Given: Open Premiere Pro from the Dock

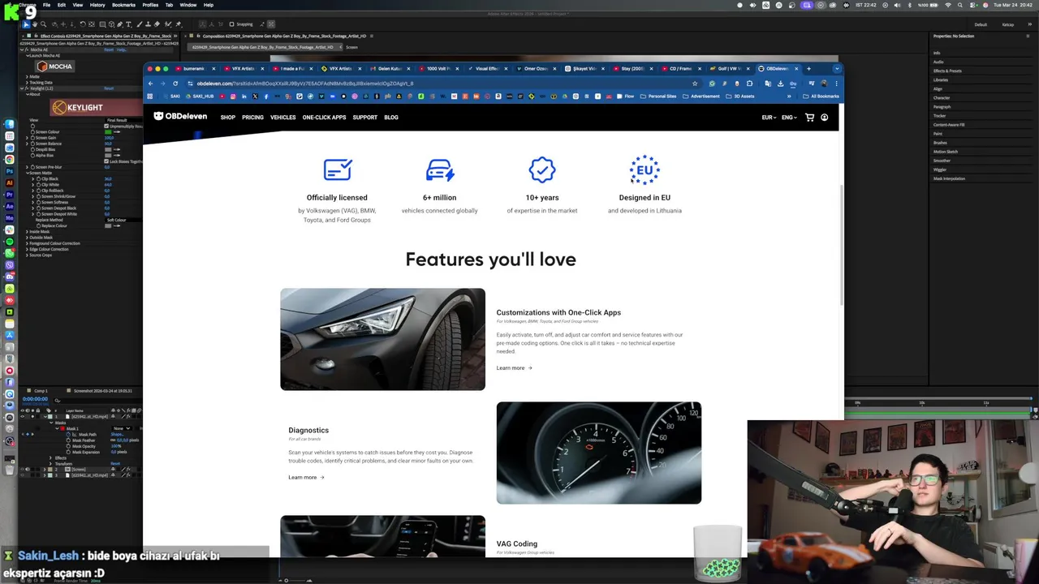Looking at the screenshot, I should 10,195.
